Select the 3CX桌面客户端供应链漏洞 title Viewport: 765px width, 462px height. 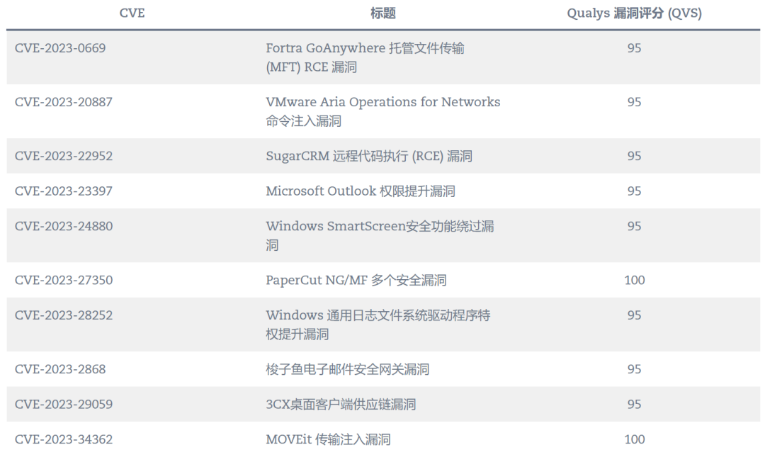341,405
